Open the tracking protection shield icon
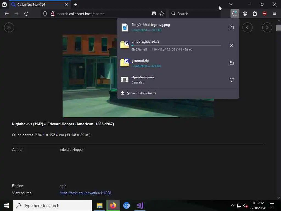Viewport: 281px width, 211px height. pos(45,14)
